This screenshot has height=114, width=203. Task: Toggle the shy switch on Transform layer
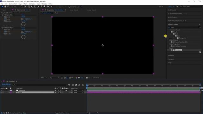coord(56,91)
